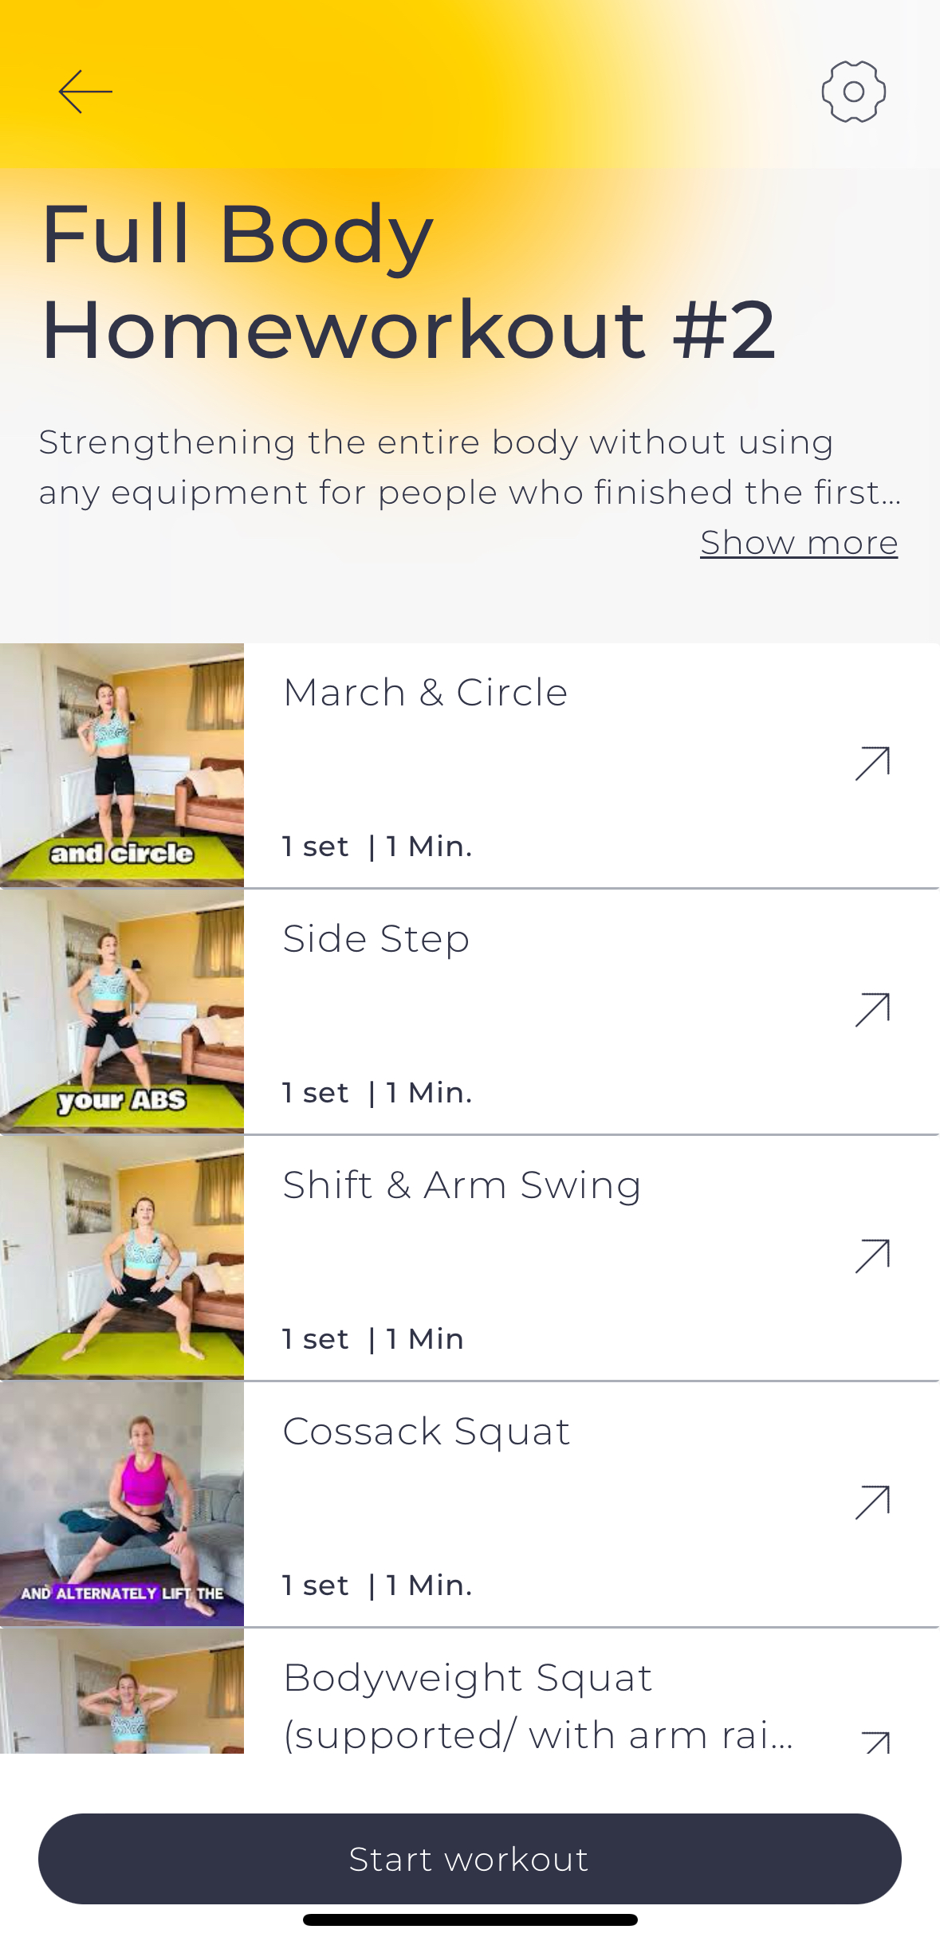Open workout settings gear icon
940x1945 pixels.
(x=853, y=92)
